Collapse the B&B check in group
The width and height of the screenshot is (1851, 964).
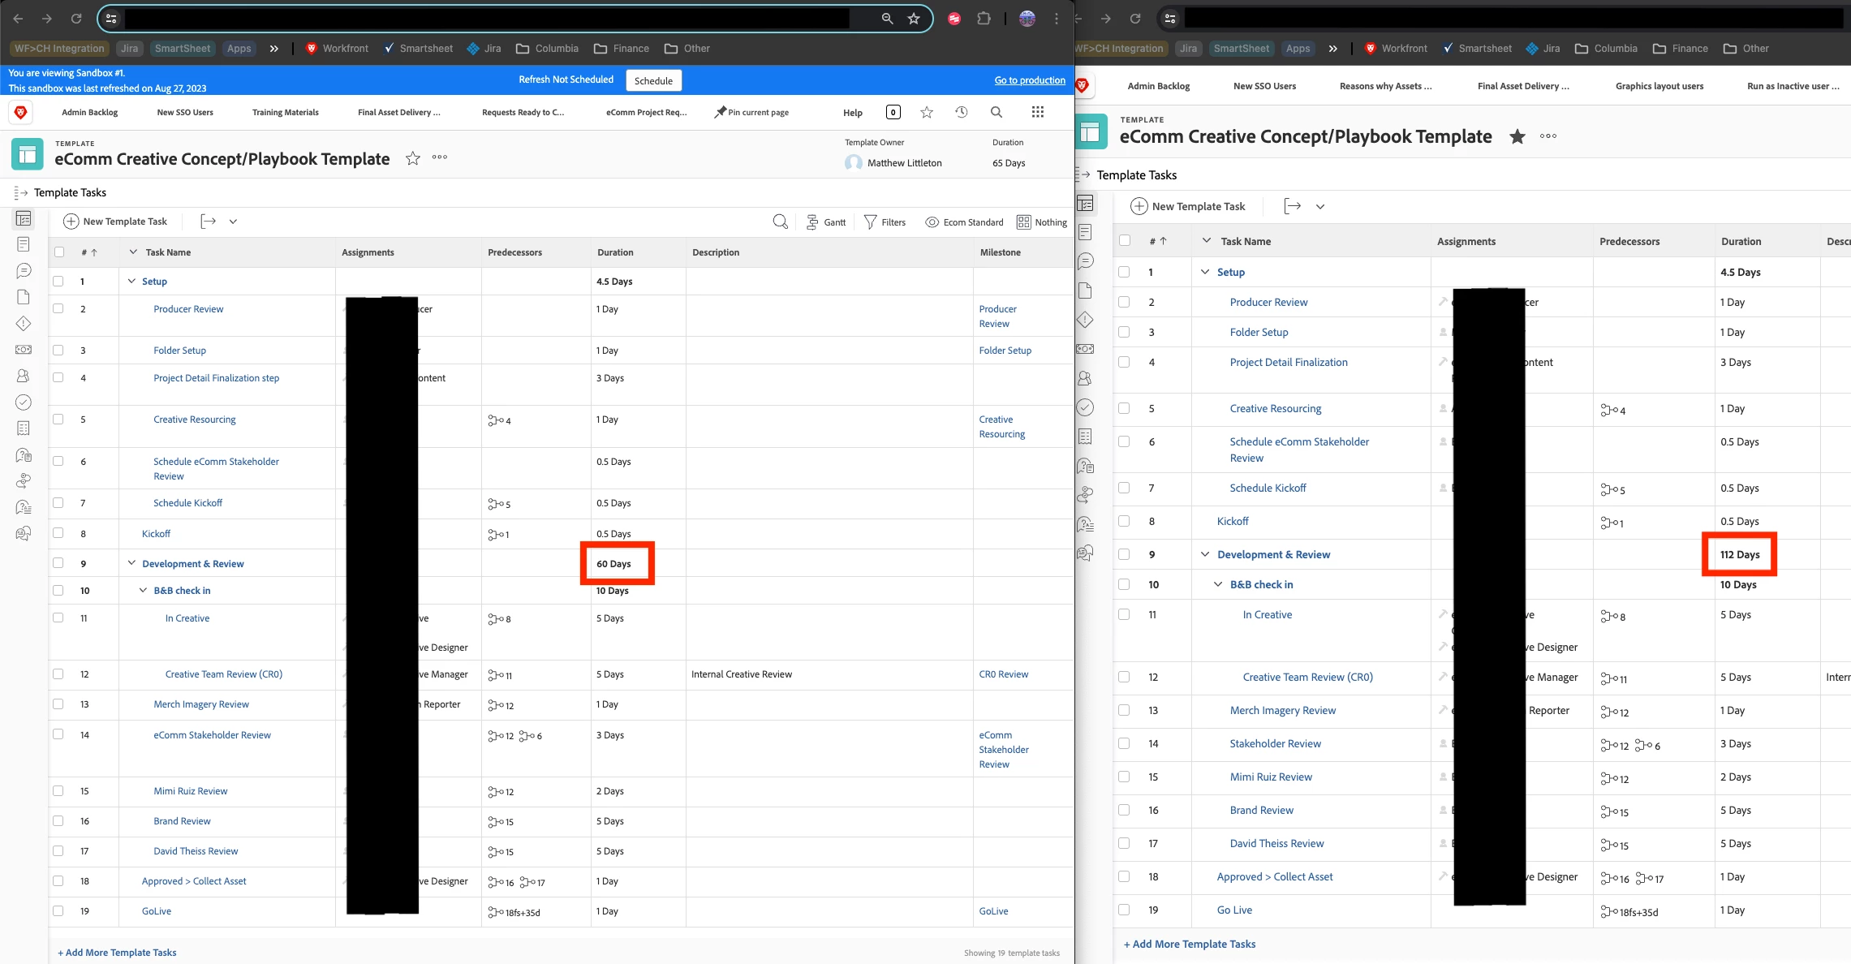pyautogui.click(x=144, y=590)
